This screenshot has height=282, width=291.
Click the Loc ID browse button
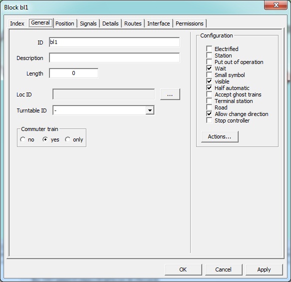click(x=170, y=94)
